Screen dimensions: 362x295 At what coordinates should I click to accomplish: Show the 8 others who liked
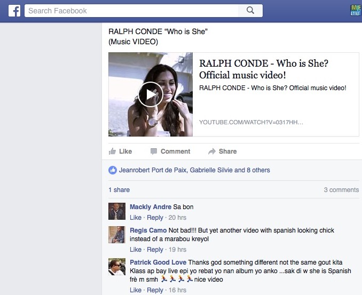(258, 170)
